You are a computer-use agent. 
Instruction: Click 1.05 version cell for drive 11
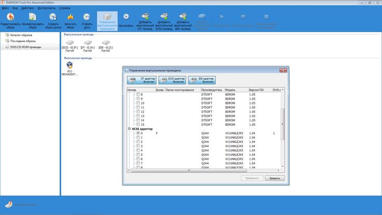click(x=252, y=107)
